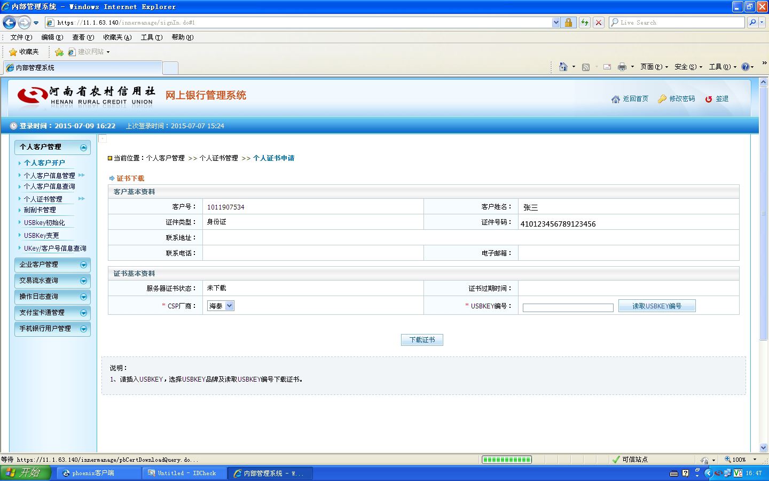Open the zoom level 100% control

740,460
